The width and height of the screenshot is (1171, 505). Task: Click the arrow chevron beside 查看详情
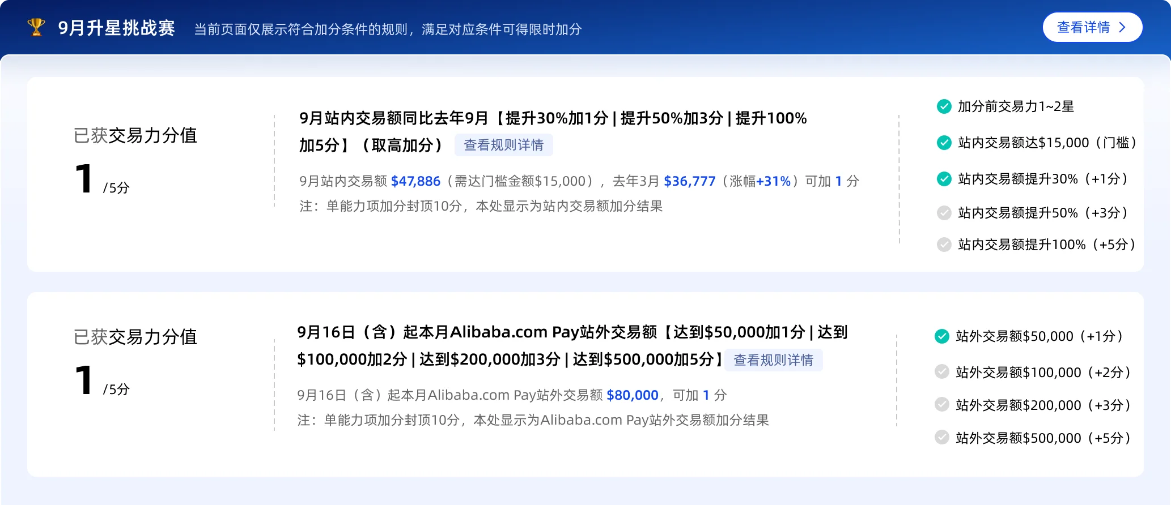coord(1122,27)
